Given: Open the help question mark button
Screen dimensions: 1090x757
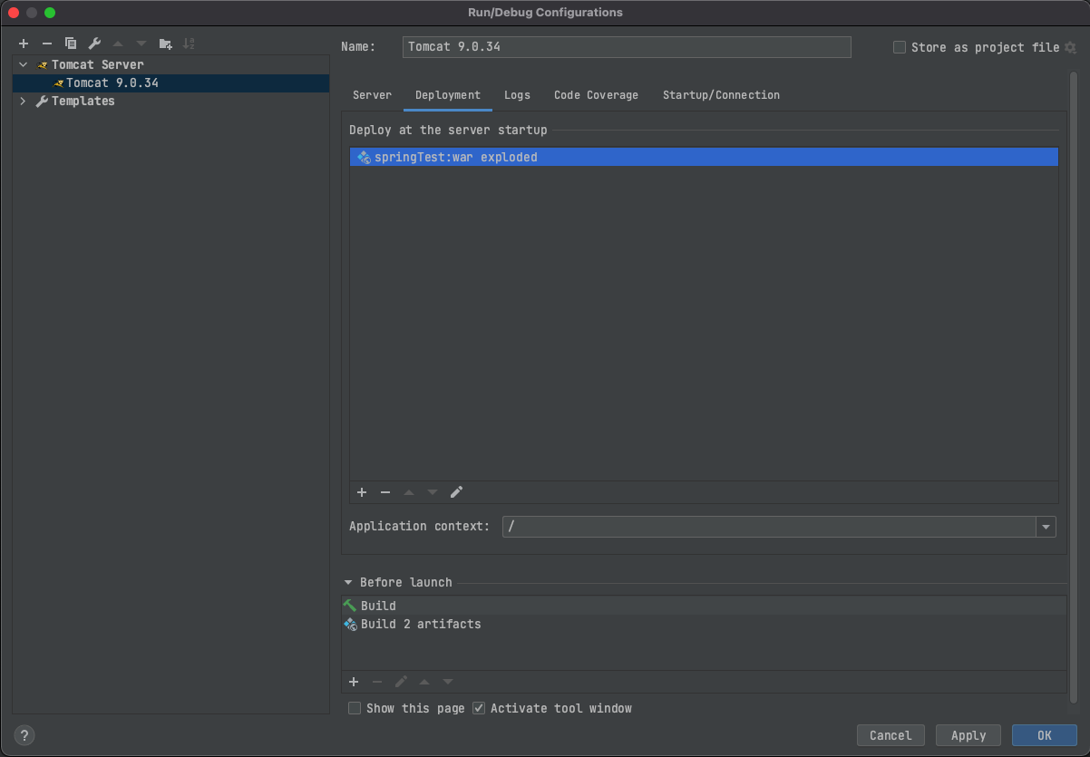Looking at the screenshot, I should coord(25,735).
